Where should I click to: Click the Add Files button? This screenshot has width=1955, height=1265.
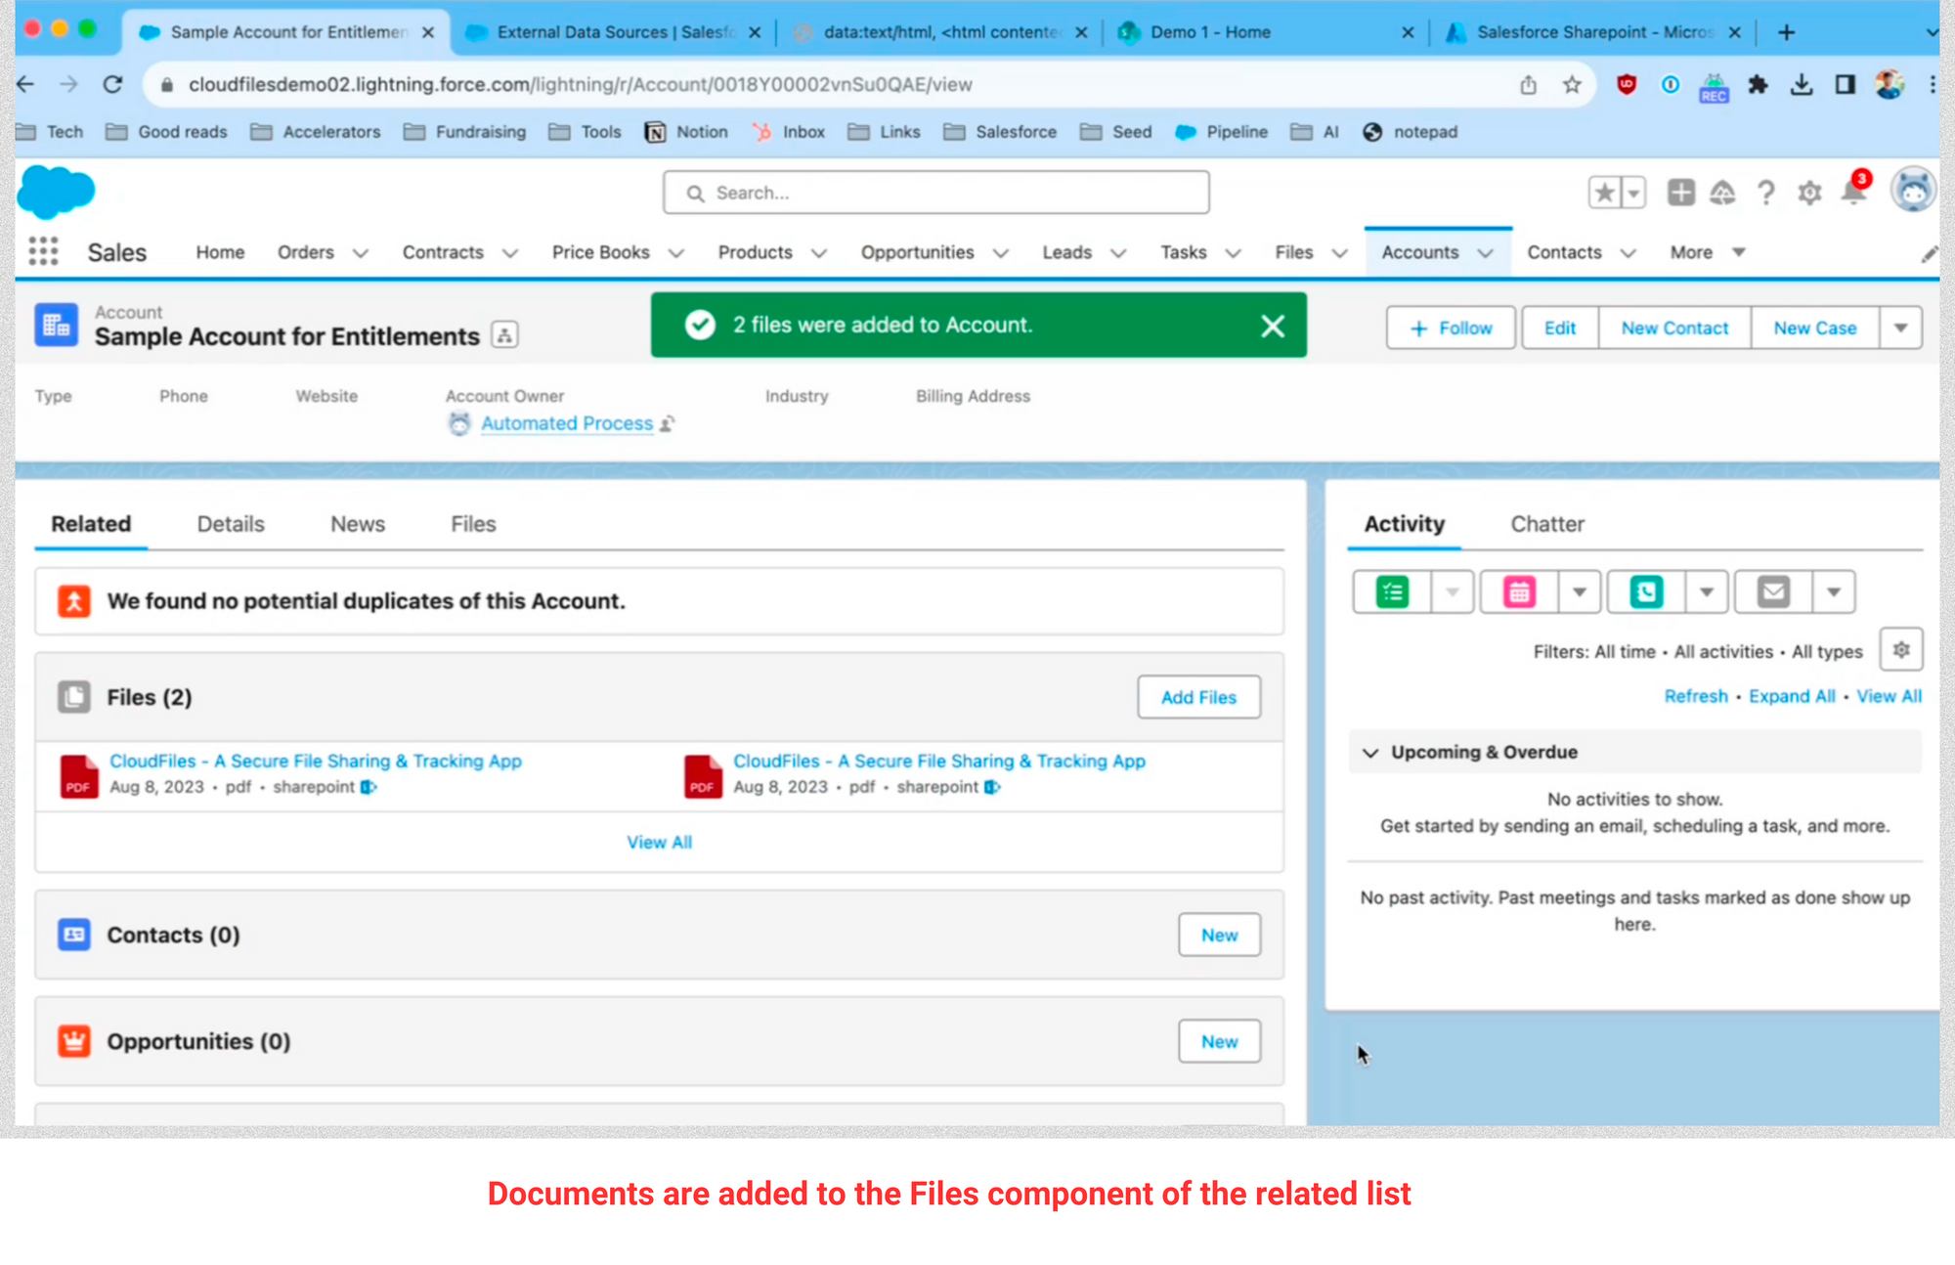[1198, 697]
